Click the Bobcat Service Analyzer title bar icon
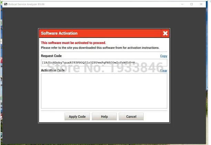211x145 pixels. point(6,4)
